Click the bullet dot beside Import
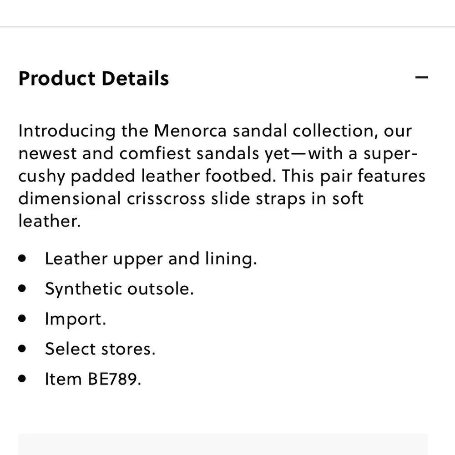Screen dimensions: 455x455 (22, 318)
